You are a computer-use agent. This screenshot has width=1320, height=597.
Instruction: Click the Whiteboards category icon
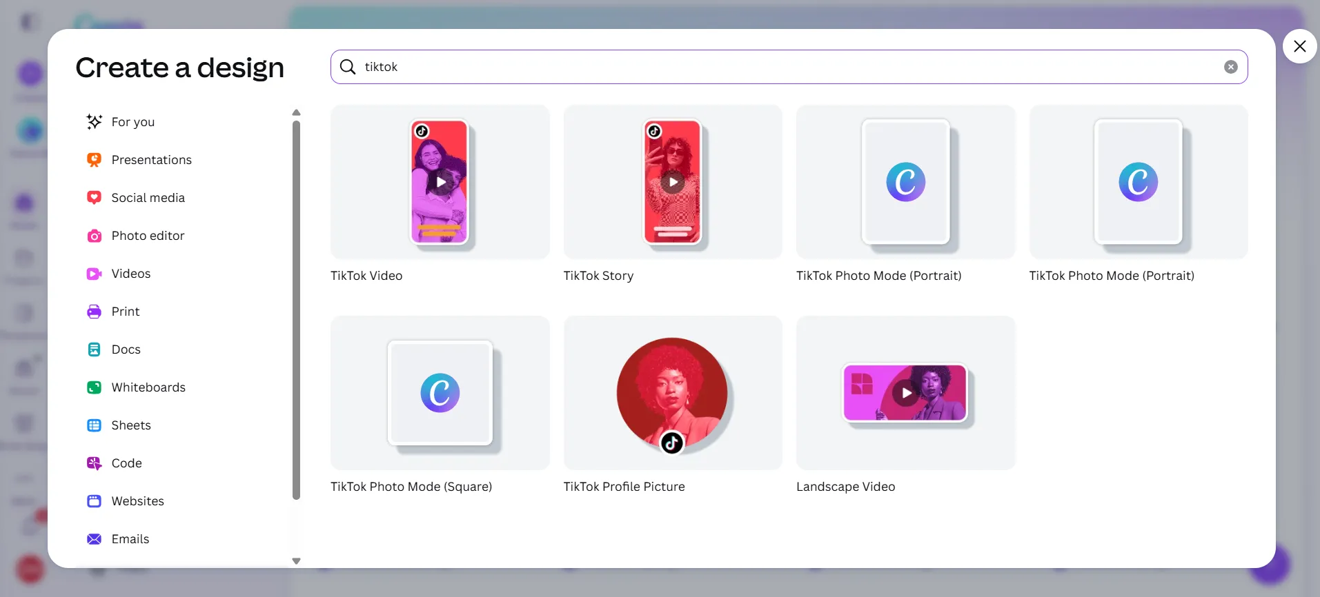coord(95,387)
